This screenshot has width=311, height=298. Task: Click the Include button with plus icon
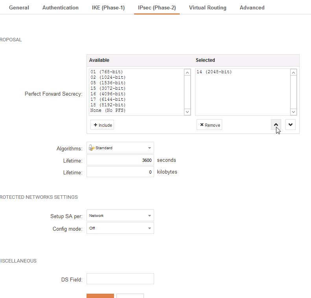tap(102, 125)
